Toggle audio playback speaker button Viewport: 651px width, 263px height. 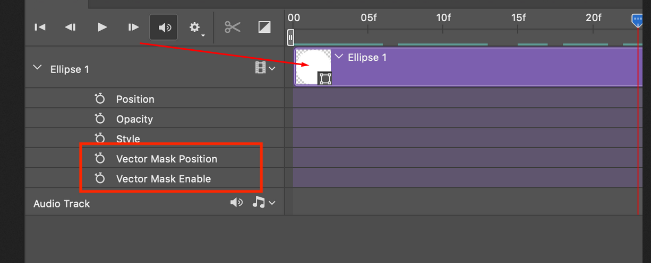(164, 27)
